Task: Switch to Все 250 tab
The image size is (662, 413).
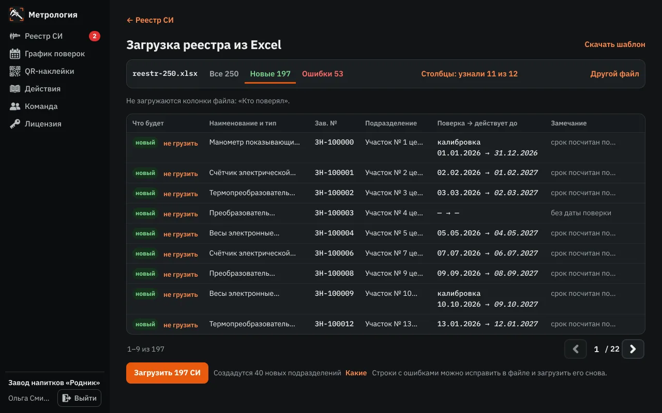Action: pos(224,74)
